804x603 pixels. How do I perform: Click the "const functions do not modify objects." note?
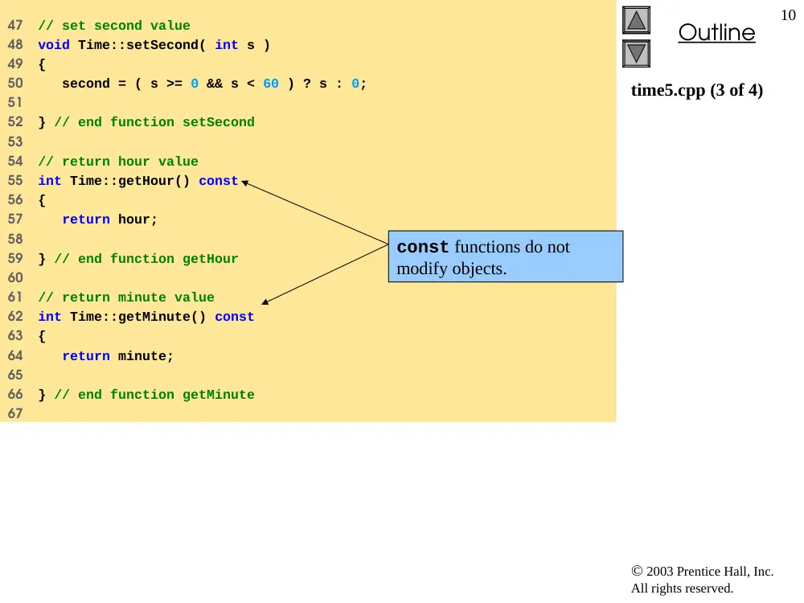[x=506, y=256]
